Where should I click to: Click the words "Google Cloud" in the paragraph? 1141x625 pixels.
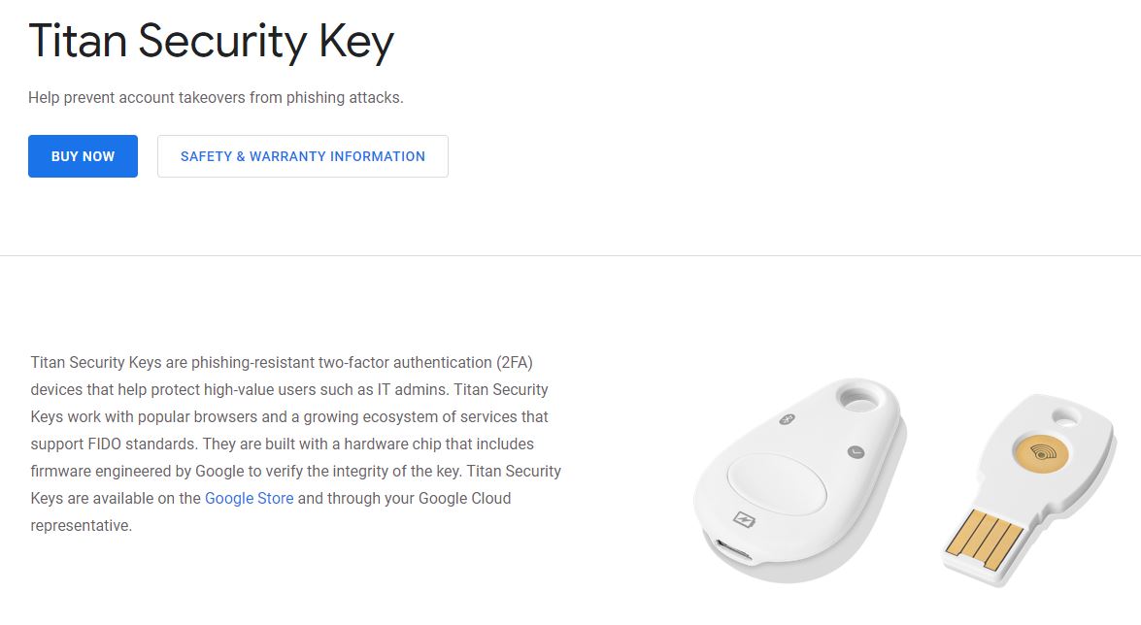464,499
